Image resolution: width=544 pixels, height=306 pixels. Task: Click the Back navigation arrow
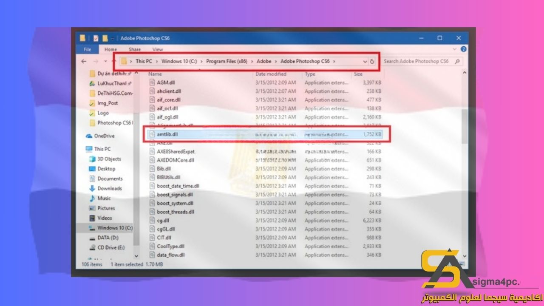click(x=84, y=61)
